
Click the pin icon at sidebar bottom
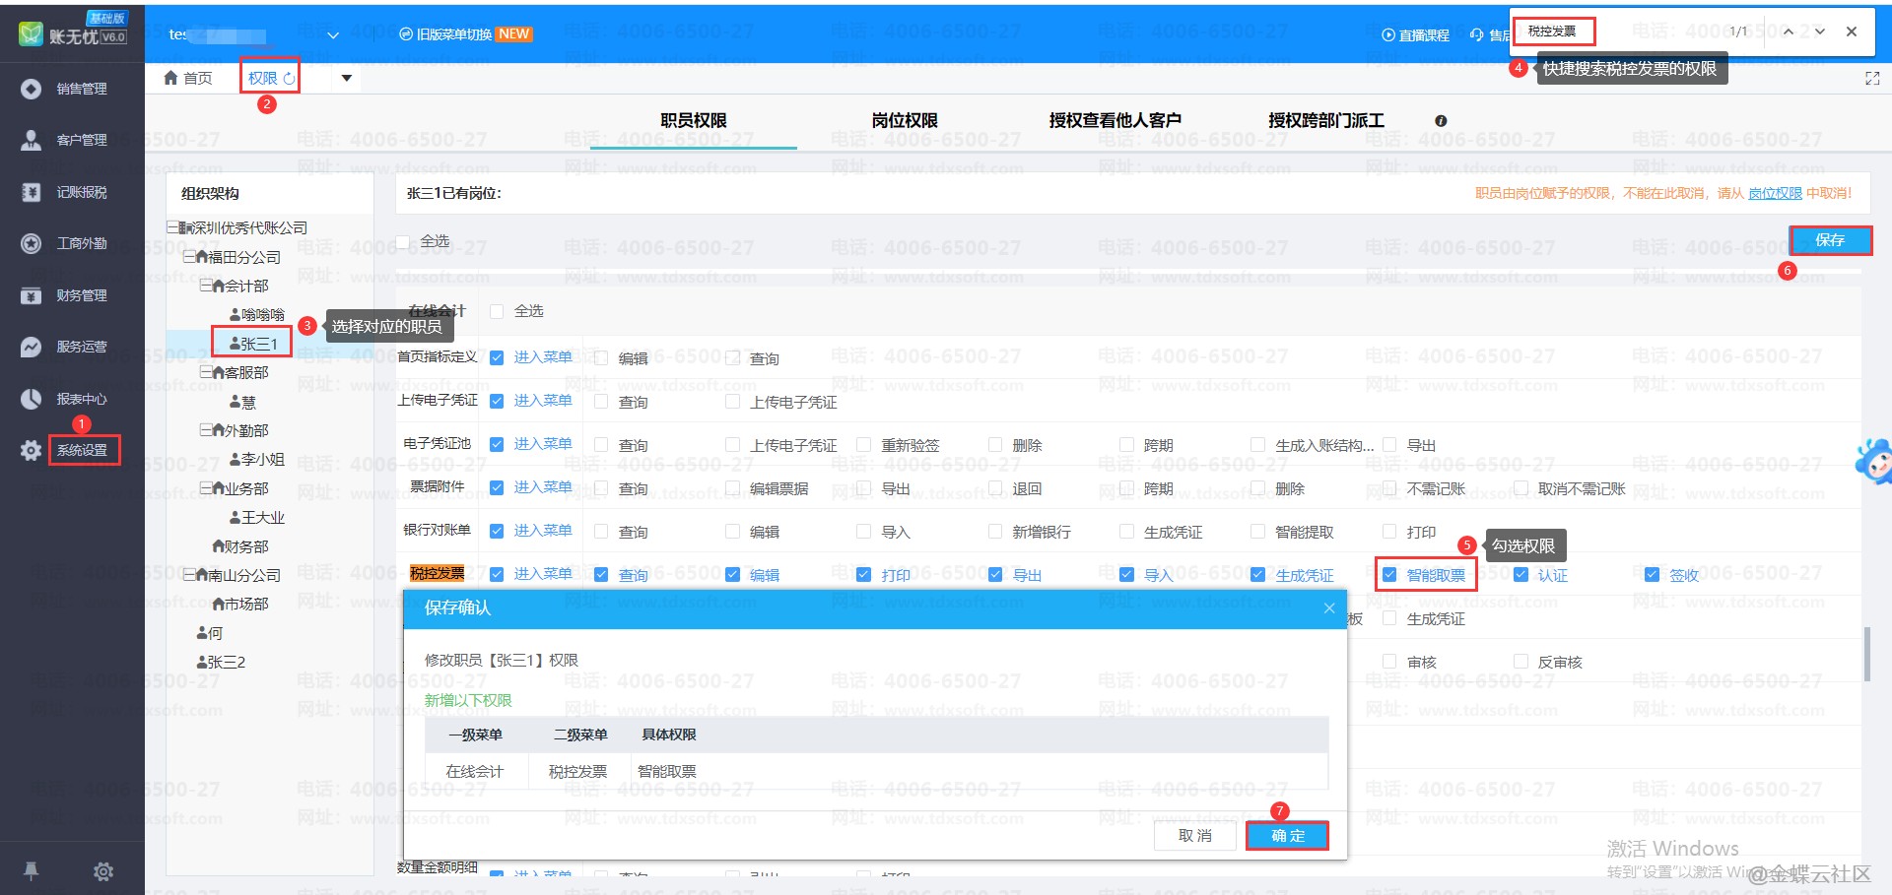pos(31,870)
